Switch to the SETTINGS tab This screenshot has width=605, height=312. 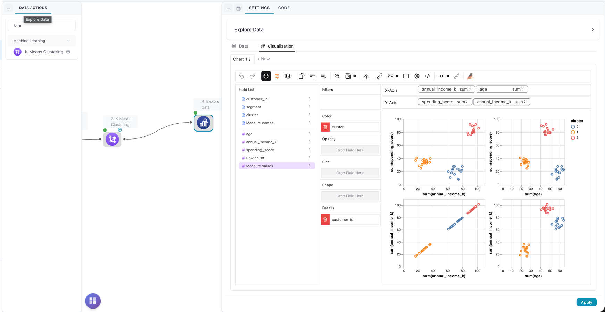(259, 8)
